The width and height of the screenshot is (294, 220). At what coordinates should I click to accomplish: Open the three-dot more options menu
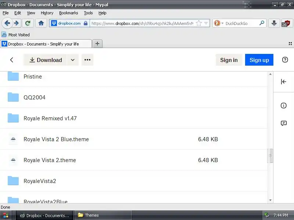(87, 60)
